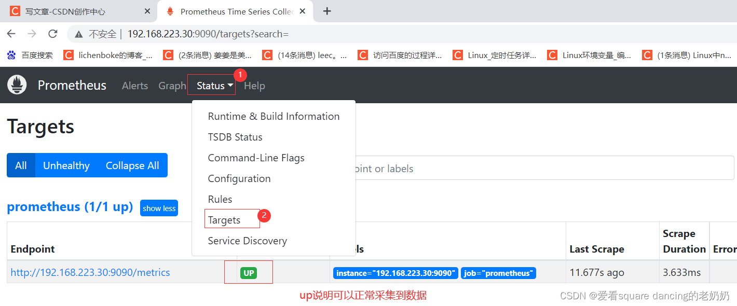Open the 192.168.223.30:9090/metrics endpoint link
The image size is (737, 306).
90,272
